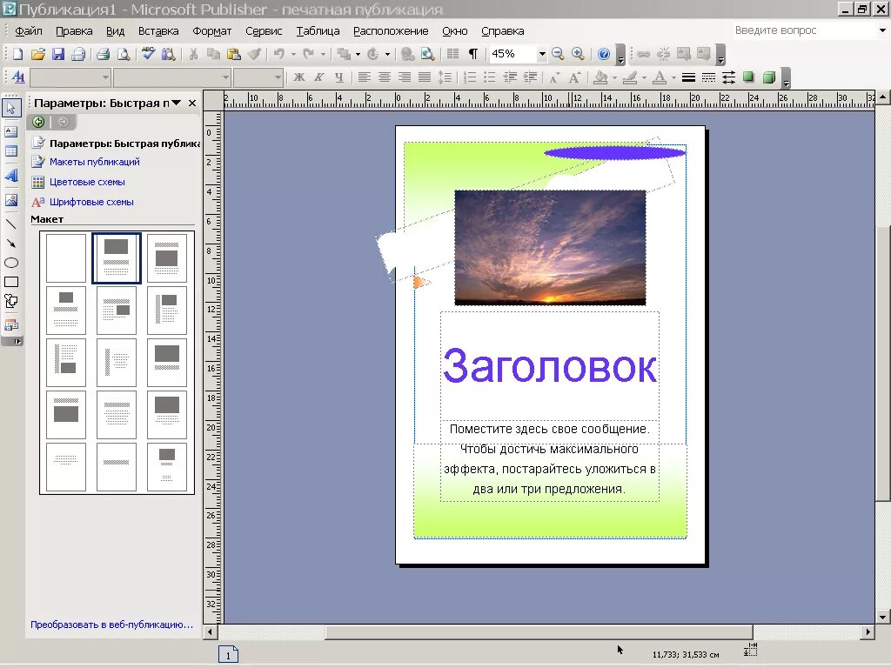Click the Shadow Style green square

point(748,77)
